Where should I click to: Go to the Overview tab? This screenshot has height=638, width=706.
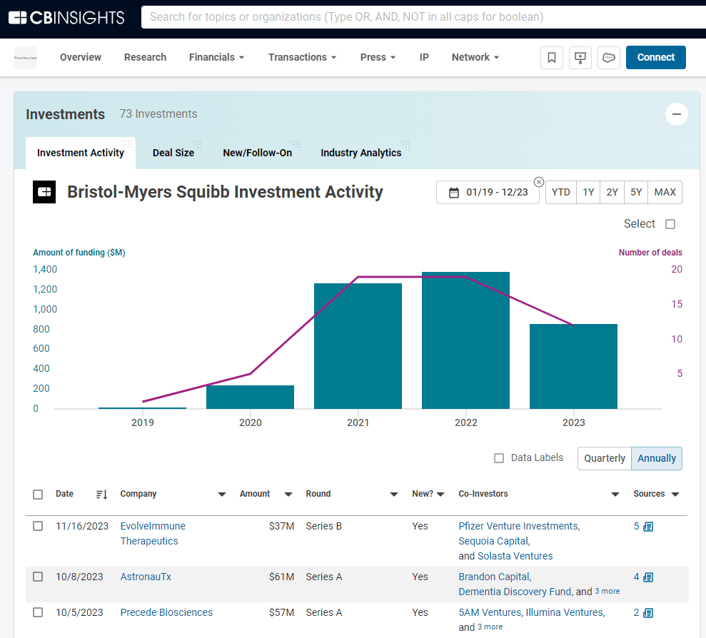[x=81, y=57]
